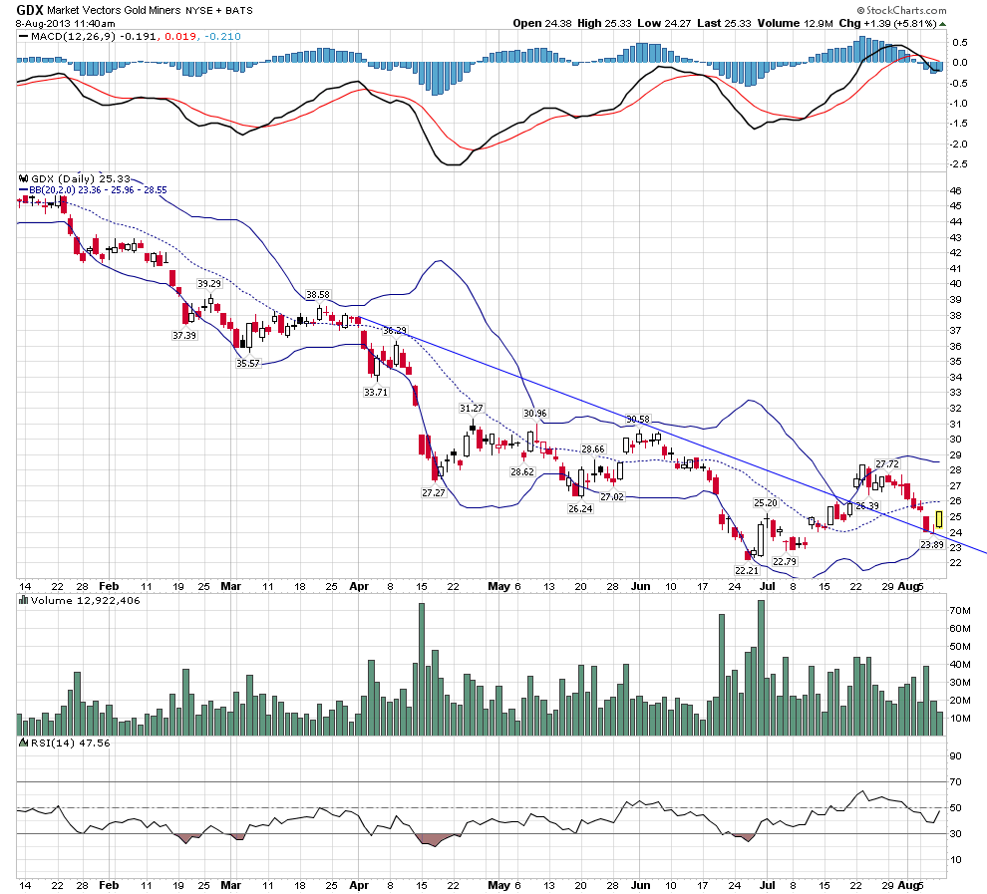Click the 33.71 low price label in April
This screenshot has width=987, height=894.
[375, 392]
